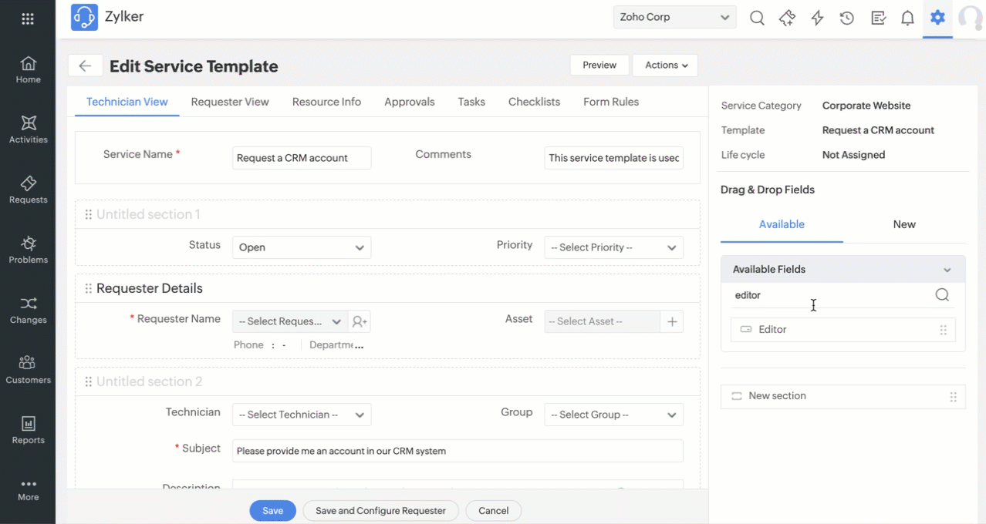This screenshot has width=986, height=524.
Task: Open the Zoho Corp portal dropdown
Action: pos(674,17)
